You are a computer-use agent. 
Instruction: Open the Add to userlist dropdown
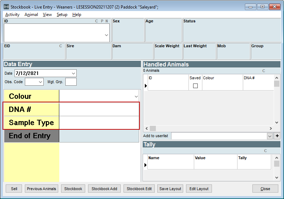click(x=270, y=136)
